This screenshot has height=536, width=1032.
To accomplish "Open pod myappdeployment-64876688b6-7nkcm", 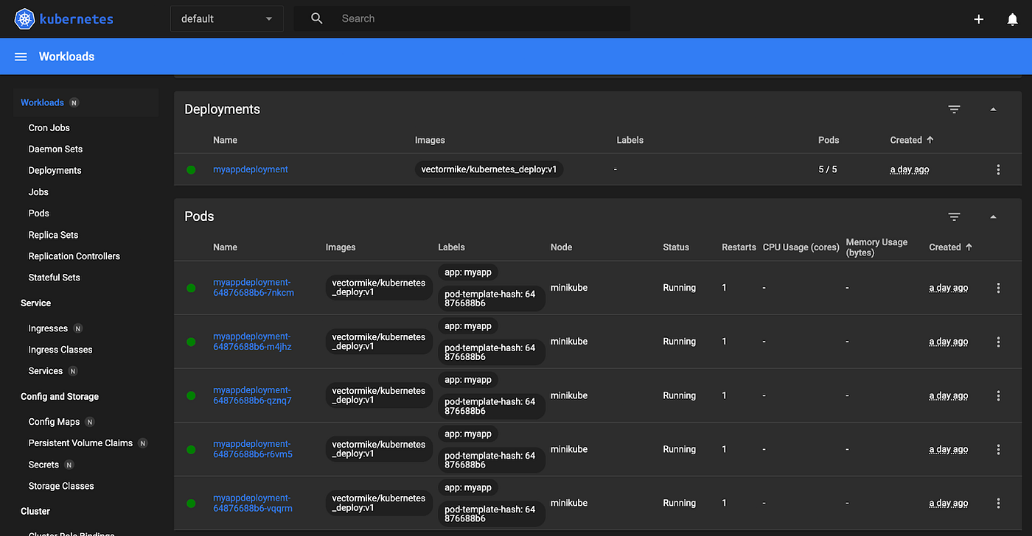I will click(x=254, y=288).
